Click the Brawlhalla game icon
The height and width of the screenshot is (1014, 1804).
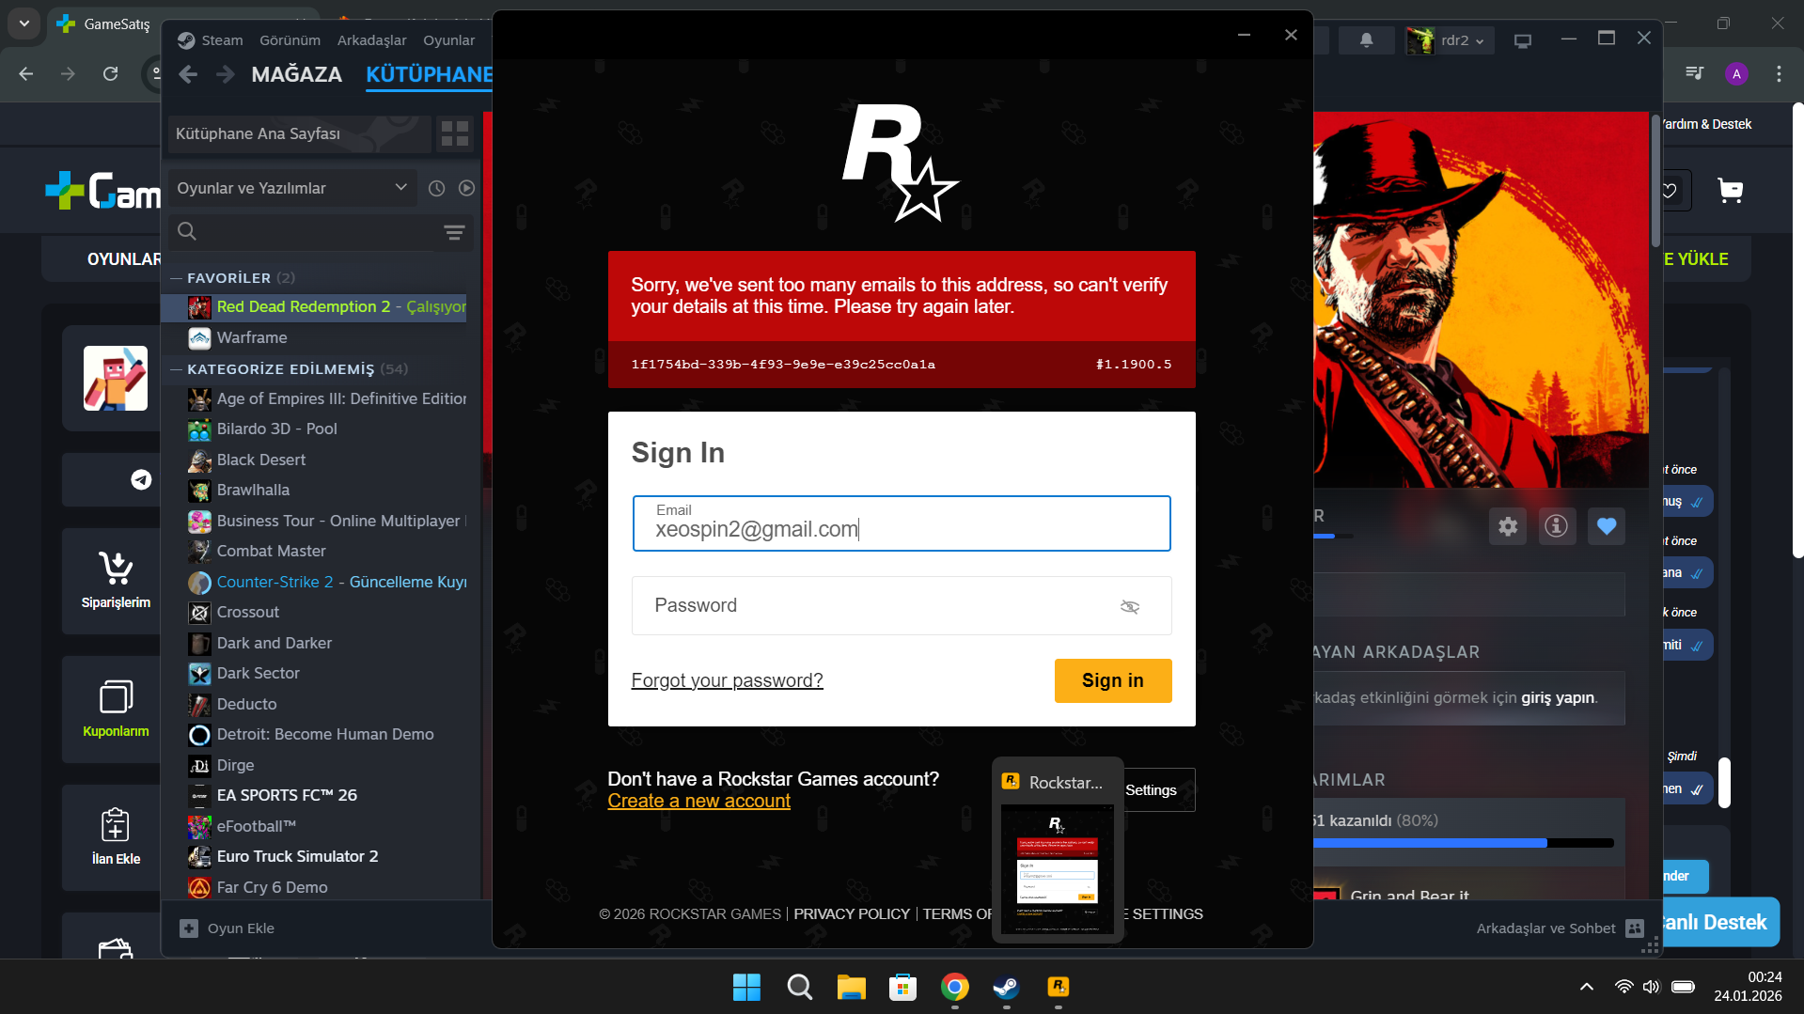click(199, 491)
